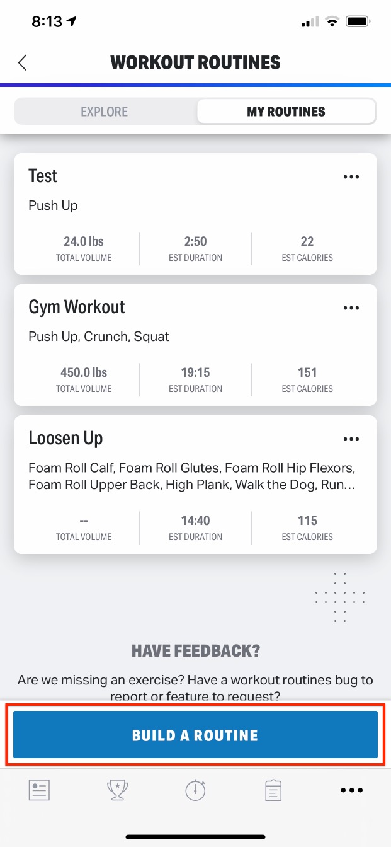Switch to the Explore tab
This screenshot has height=847, width=391.
click(104, 111)
